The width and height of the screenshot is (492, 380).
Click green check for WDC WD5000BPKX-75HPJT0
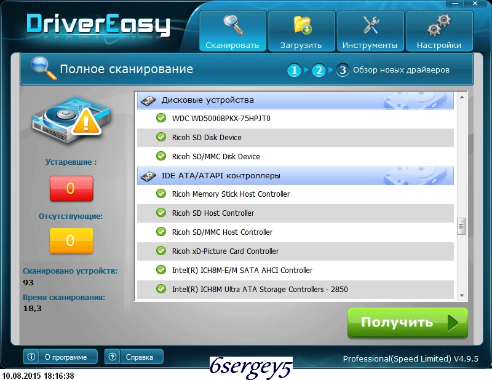point(161,118)
